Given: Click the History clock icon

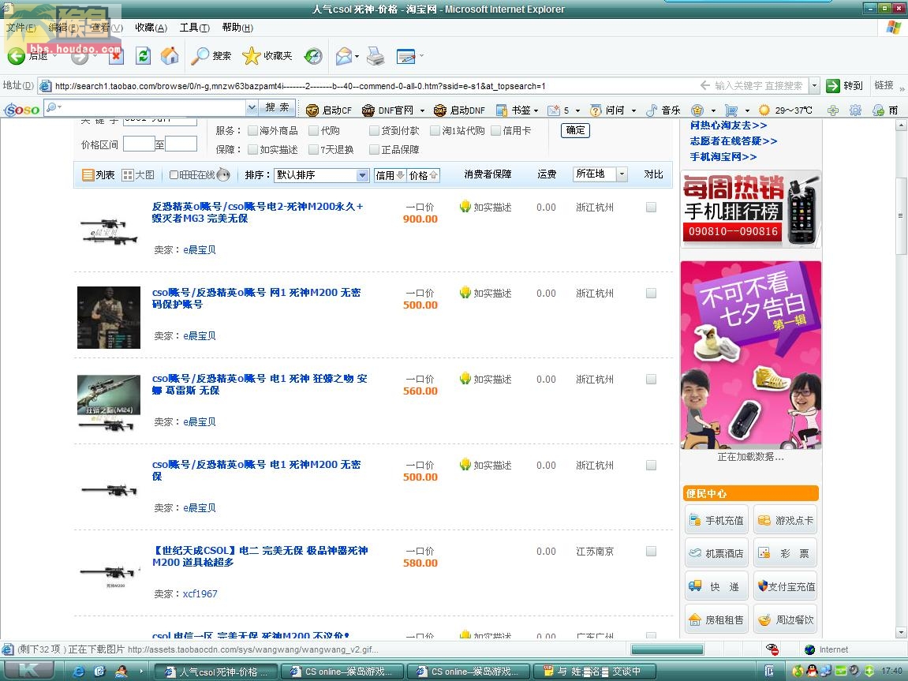Looking at the screenshot, I should coord(313,55).
